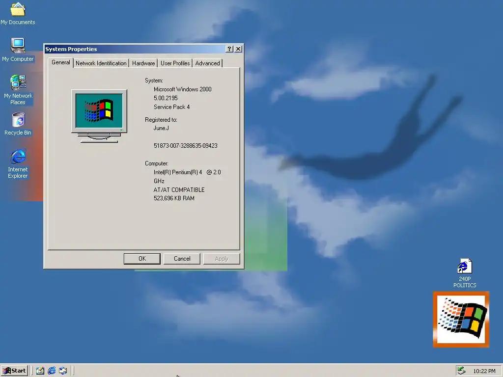
Task: Click the 523,696 KB RAM text
Action: tap(174, 198)
